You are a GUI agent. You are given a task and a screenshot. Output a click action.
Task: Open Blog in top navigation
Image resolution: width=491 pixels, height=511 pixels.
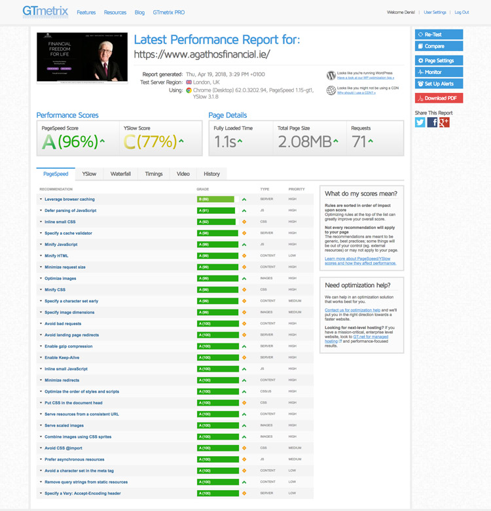click(x=139, y=12)
